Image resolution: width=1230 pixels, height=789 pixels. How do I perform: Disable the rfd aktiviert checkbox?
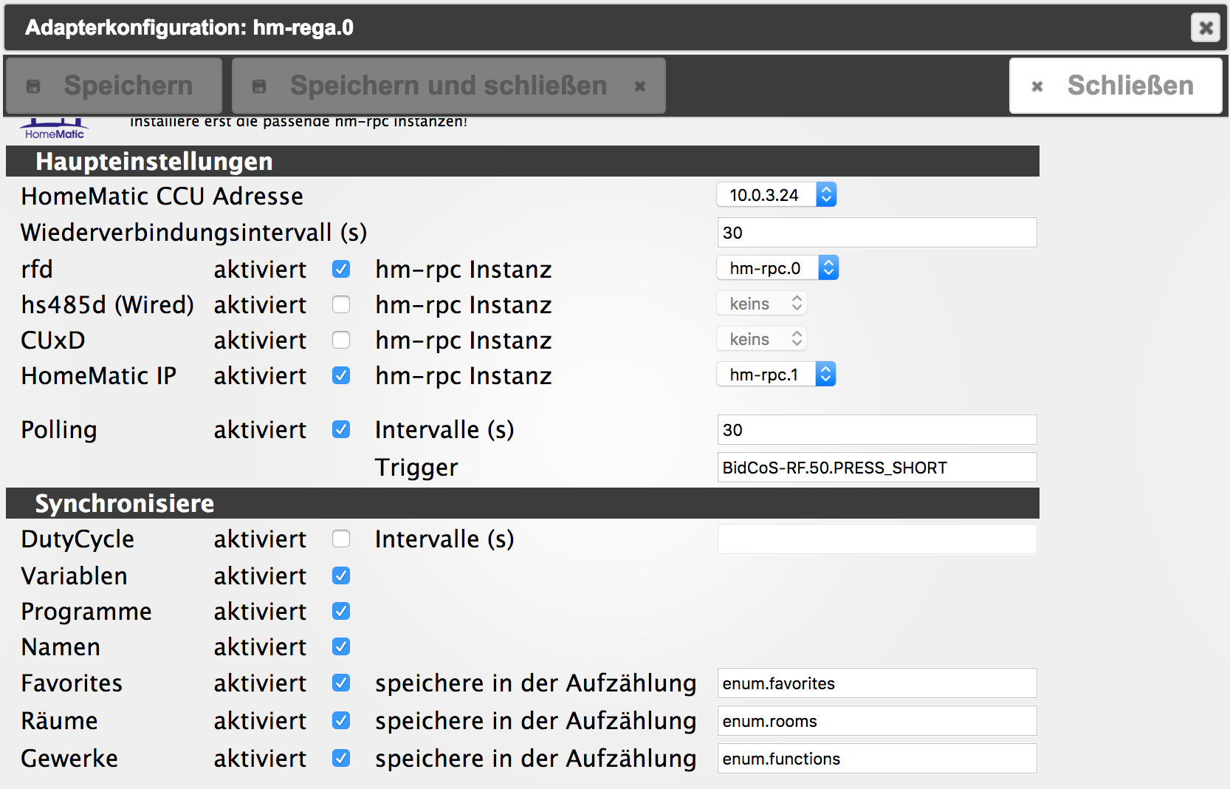click(x=341, y=269)
